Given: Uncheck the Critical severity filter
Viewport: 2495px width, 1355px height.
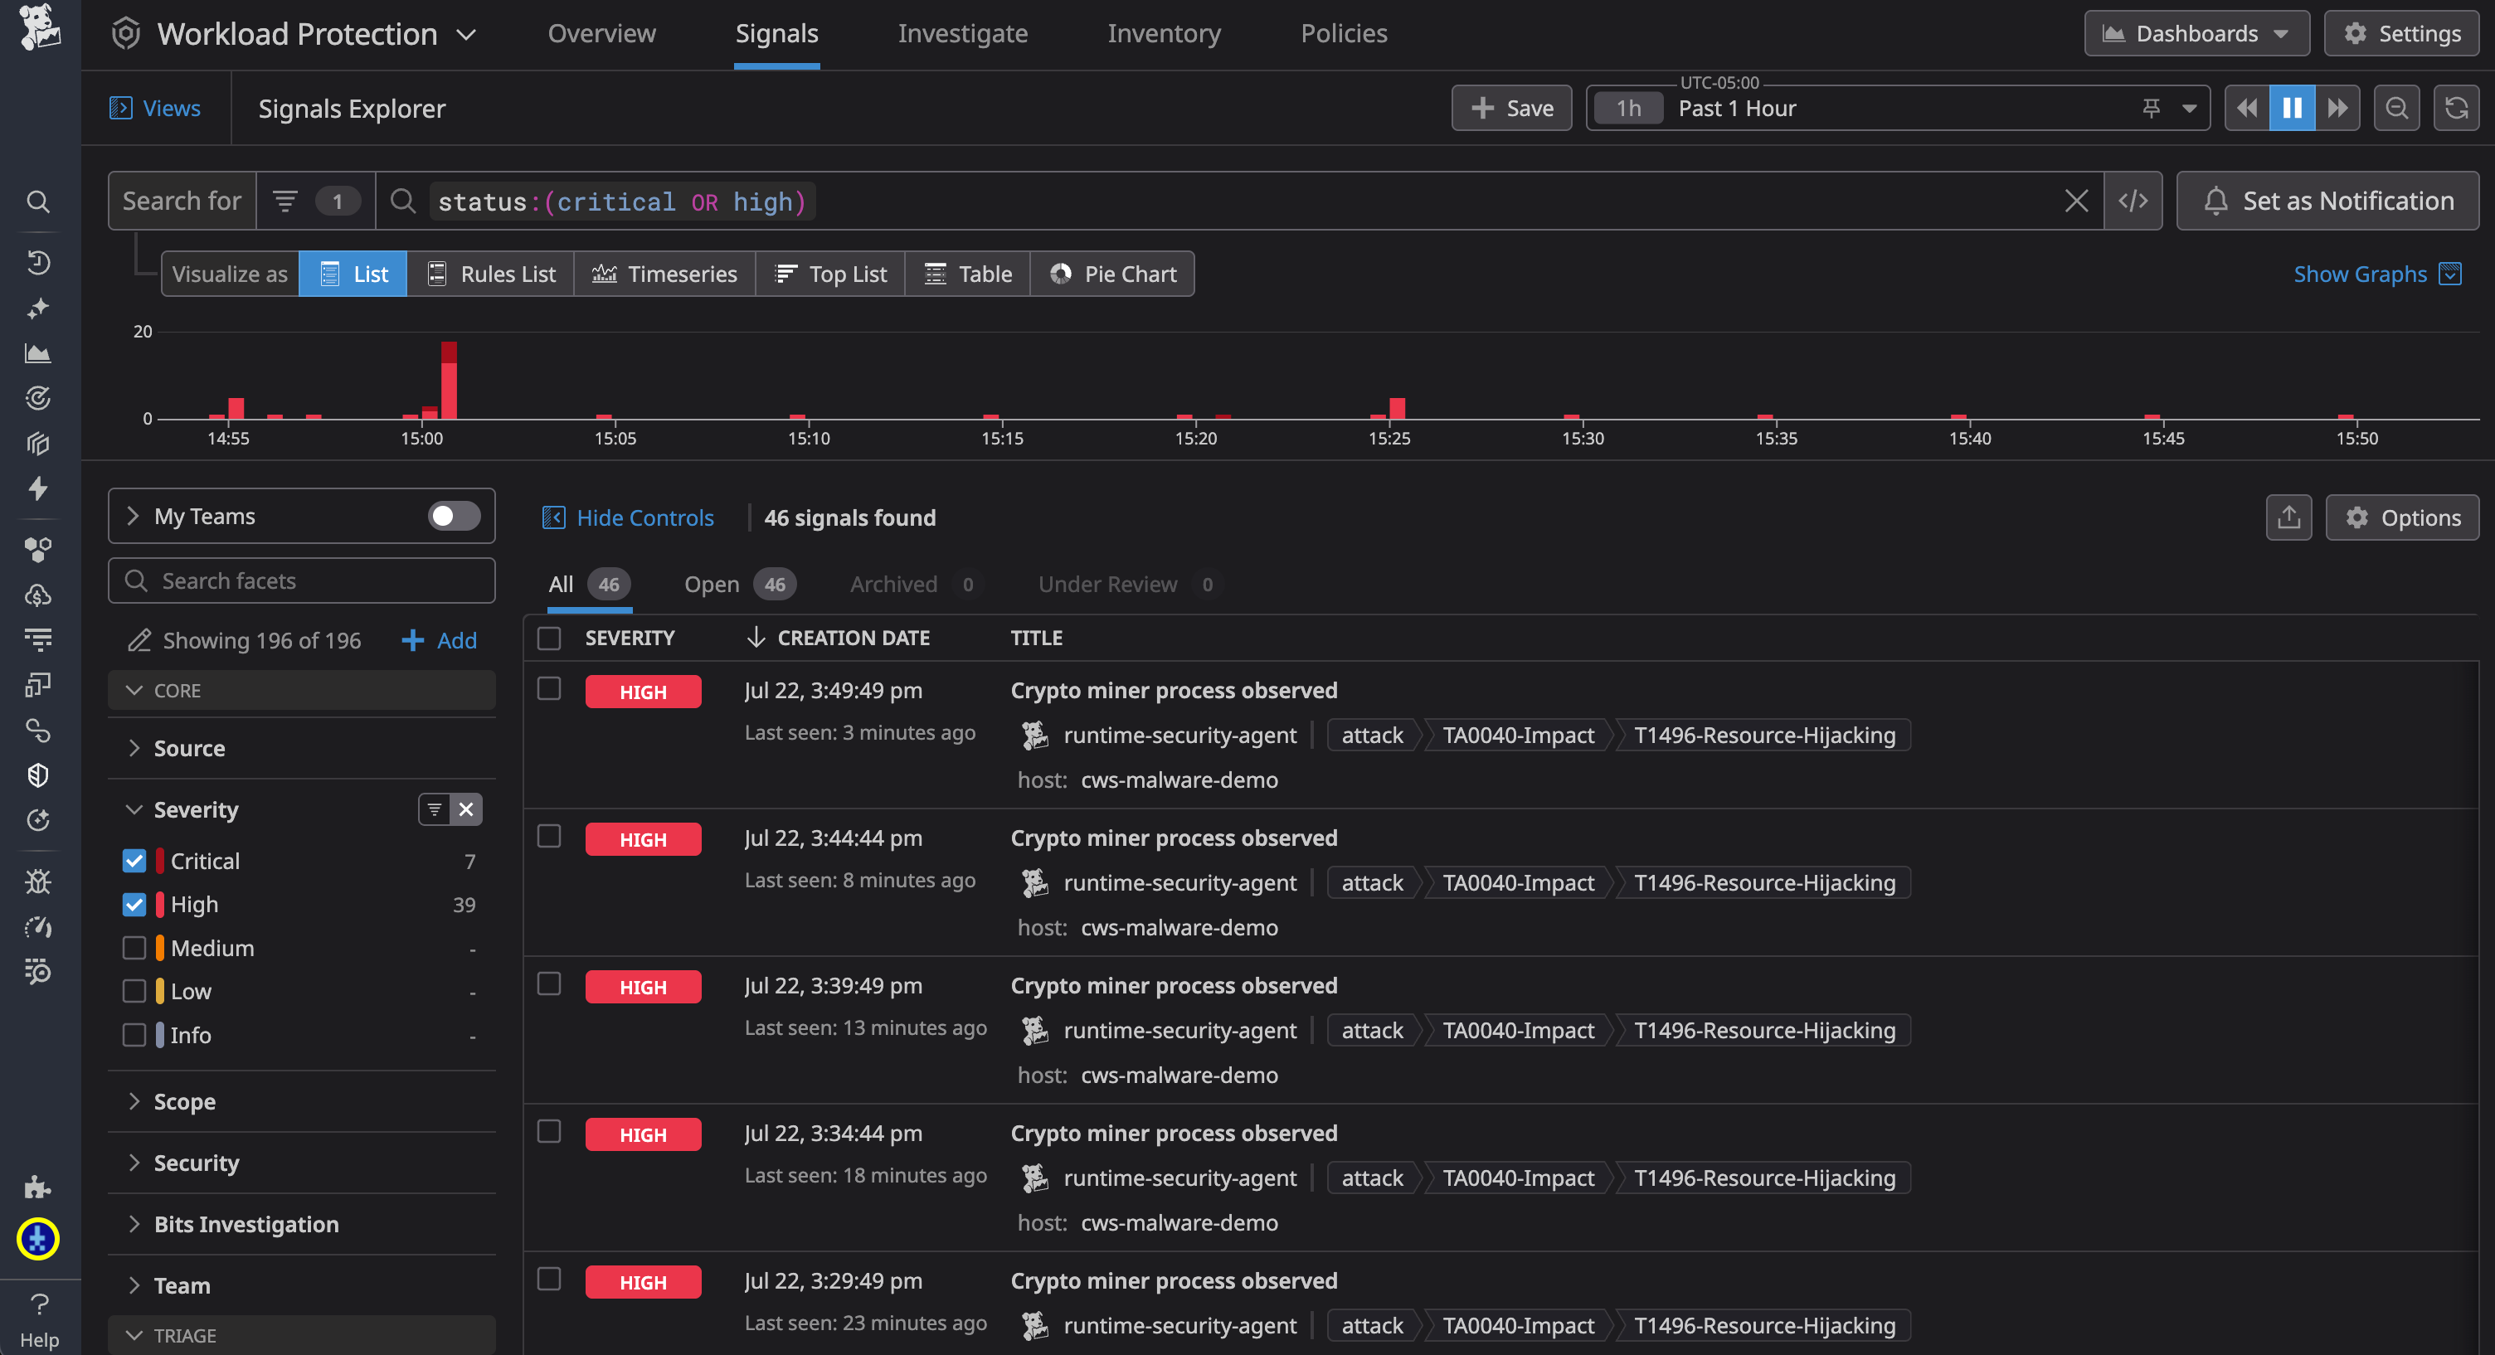Looking at the screenshot, I should click(x=134, y=860).
